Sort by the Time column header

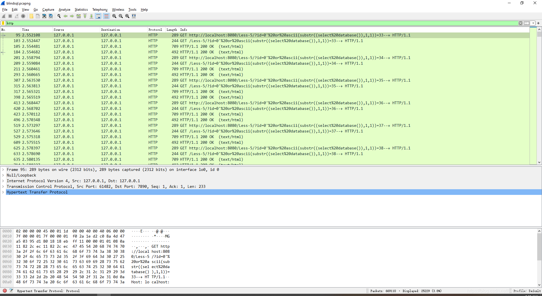point(37,30)
